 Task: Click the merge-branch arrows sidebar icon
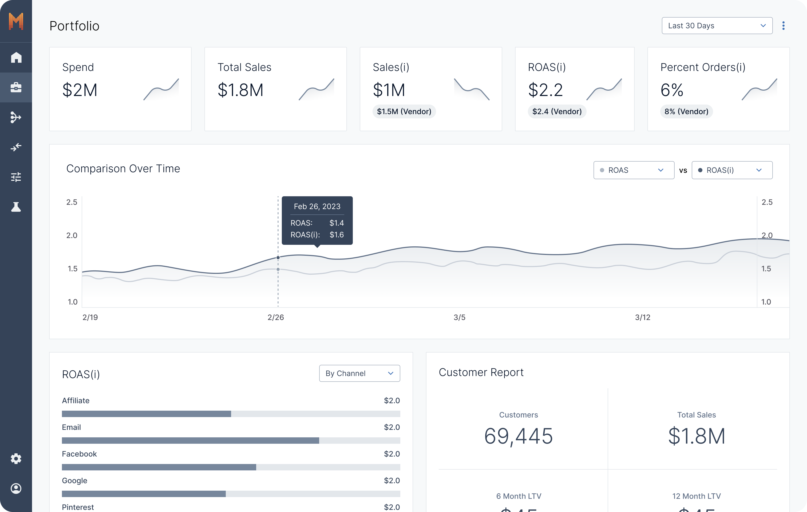(x=16, y=117)
